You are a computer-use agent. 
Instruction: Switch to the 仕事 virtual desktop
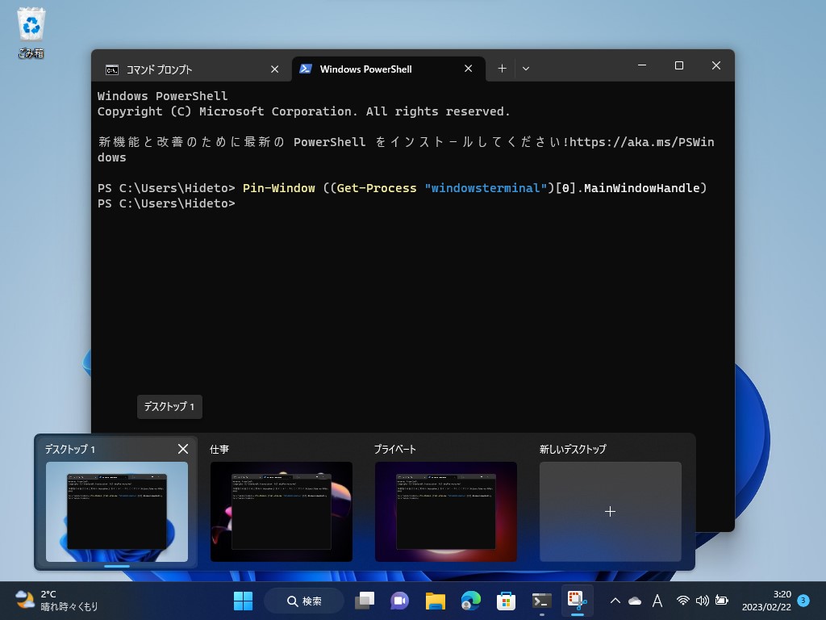click(281, 512)
